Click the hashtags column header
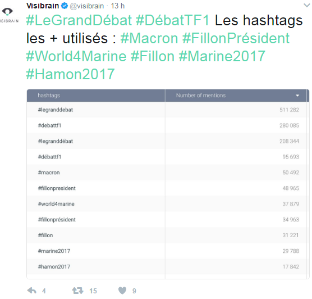The image size is (312, 299). point(96,96)
